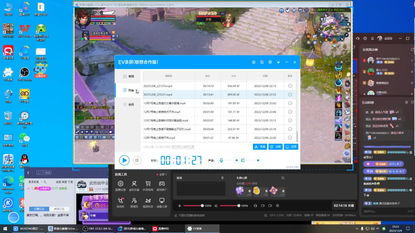Click Windows Start button
Viewport: 415px width, 233px height.
click(5, 228)
